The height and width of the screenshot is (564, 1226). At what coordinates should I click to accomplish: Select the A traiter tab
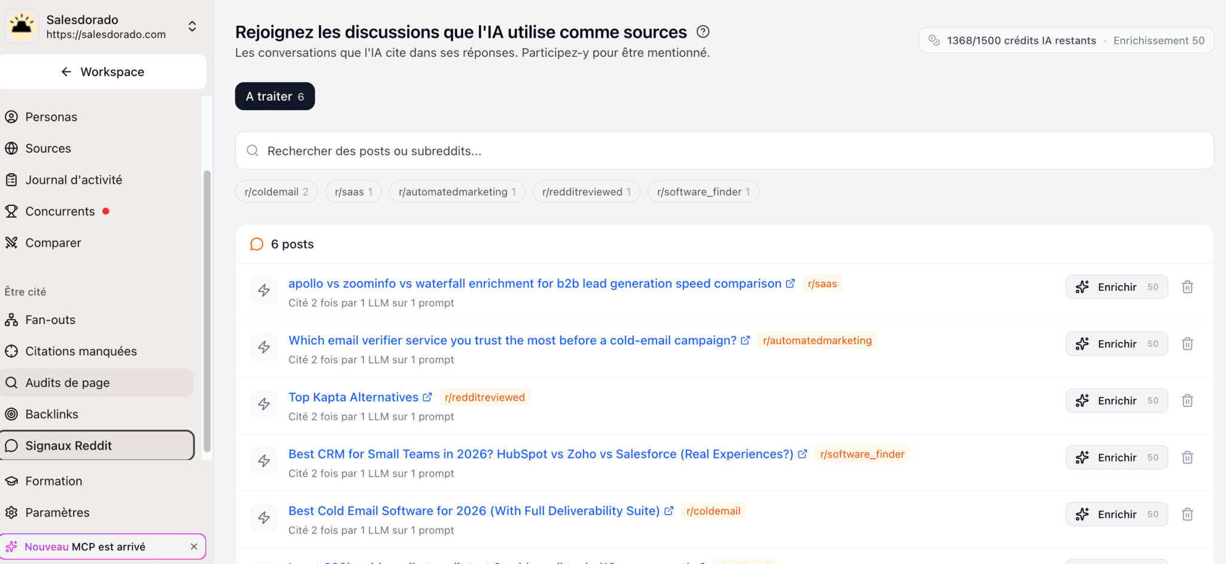pyautogui.click(x=275, y=96)
